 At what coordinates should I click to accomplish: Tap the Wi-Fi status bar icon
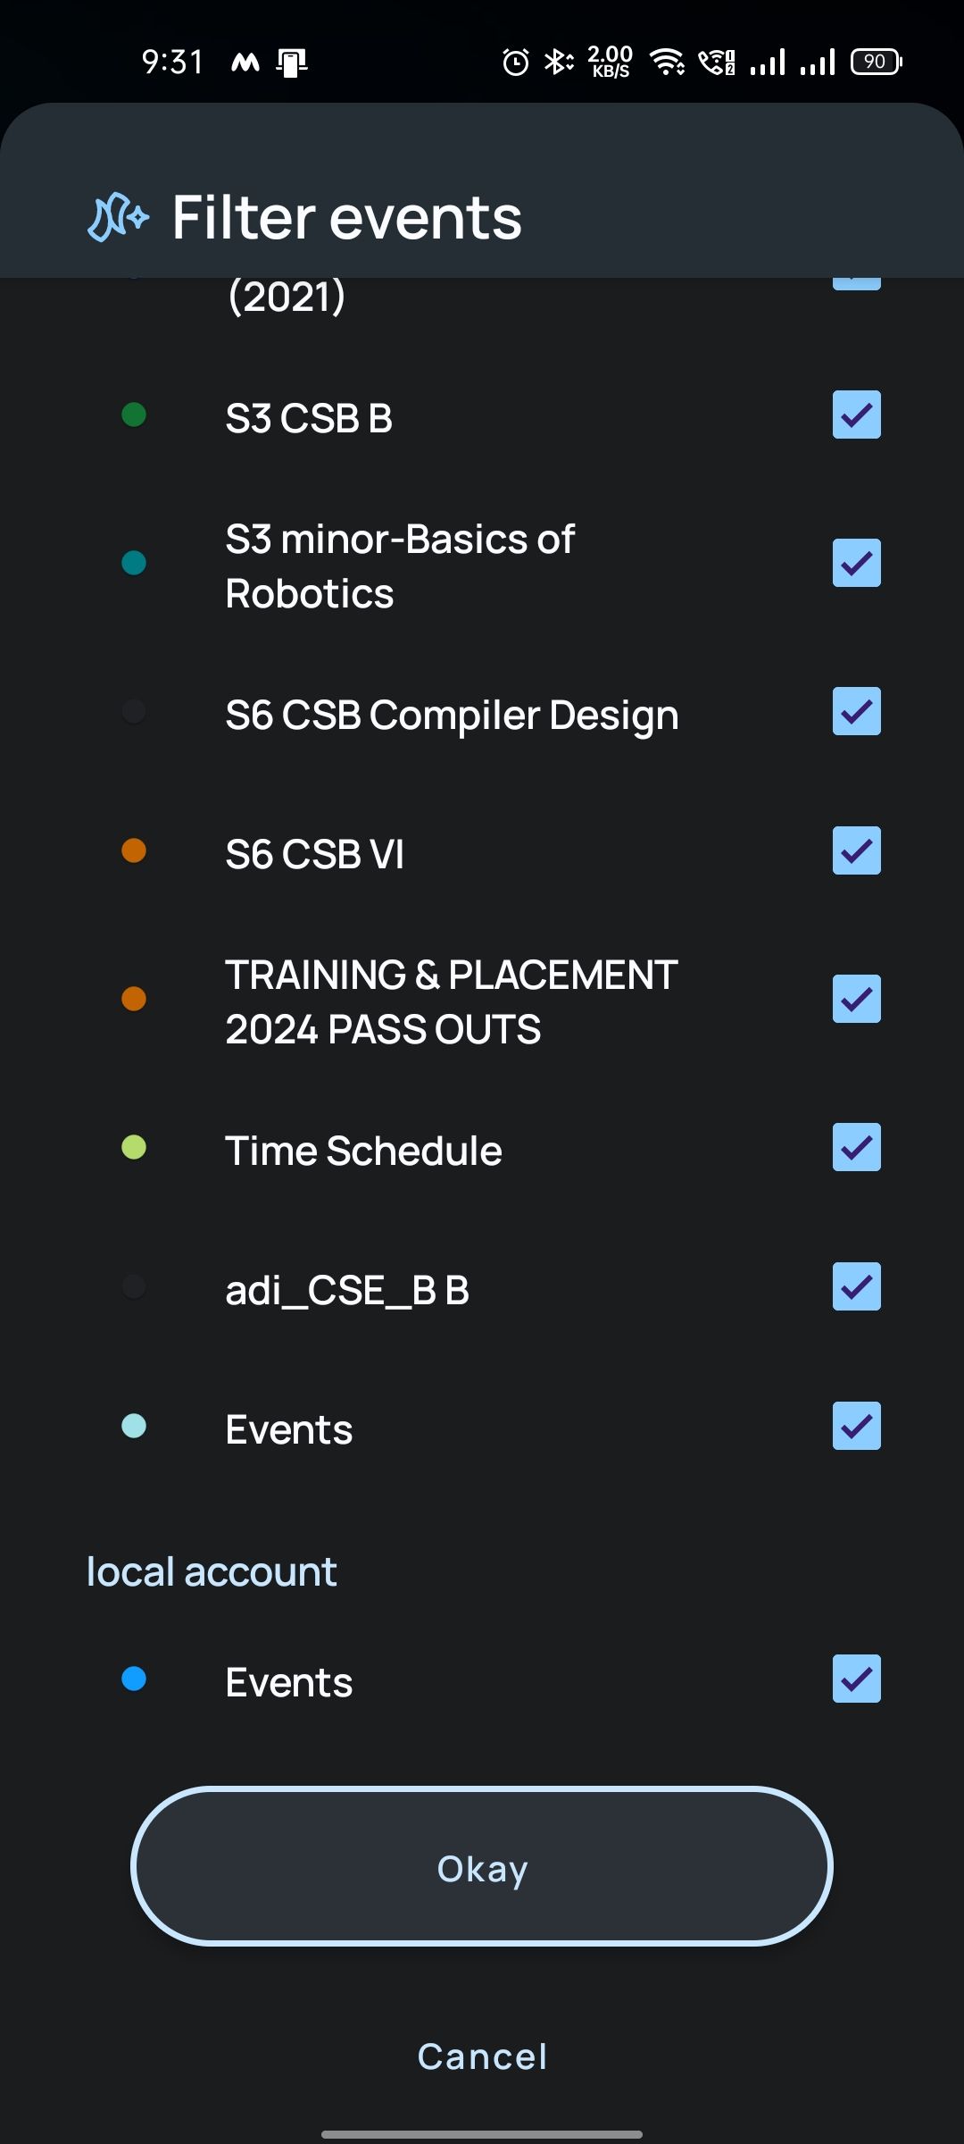pos(667,62)
